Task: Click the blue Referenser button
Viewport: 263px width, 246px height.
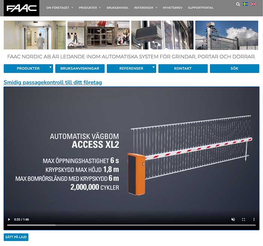Action: click(131, 69)
